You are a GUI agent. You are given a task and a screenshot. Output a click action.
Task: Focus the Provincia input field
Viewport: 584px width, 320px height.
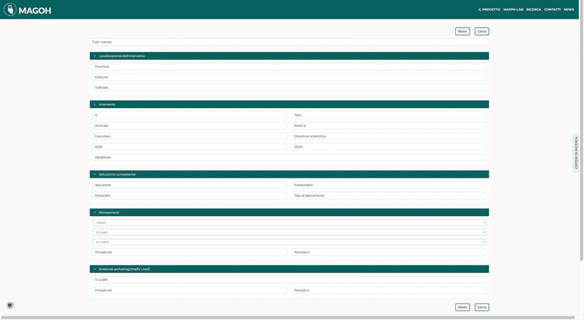point(289,67)
